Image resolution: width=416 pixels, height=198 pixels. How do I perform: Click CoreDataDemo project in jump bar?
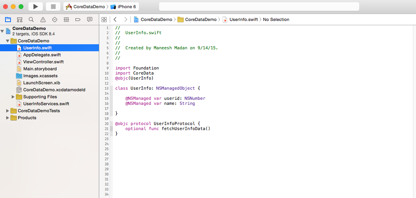click(x=153, y=19)
